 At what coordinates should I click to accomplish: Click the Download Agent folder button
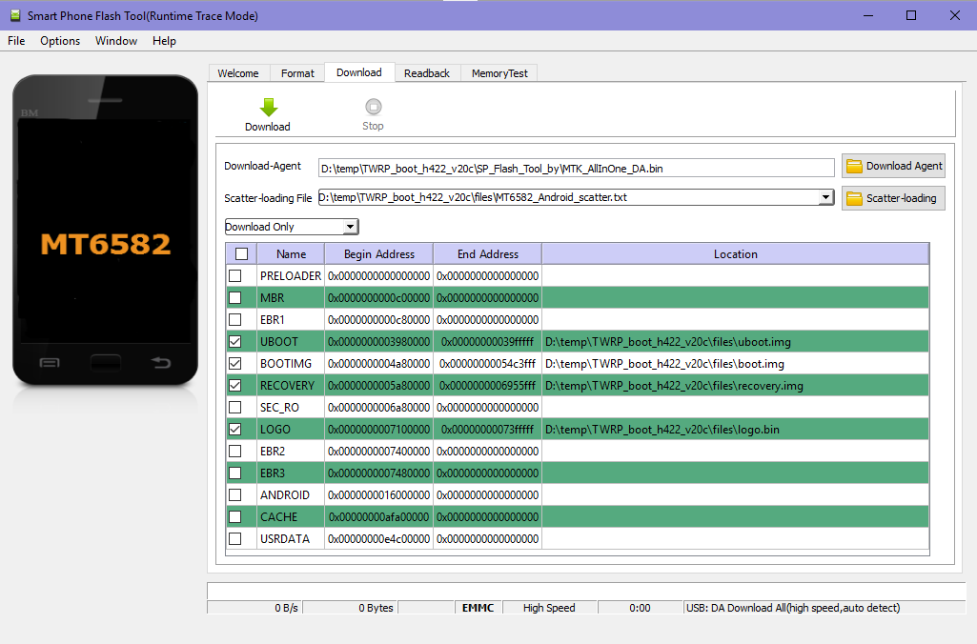[x=893, y=166]
